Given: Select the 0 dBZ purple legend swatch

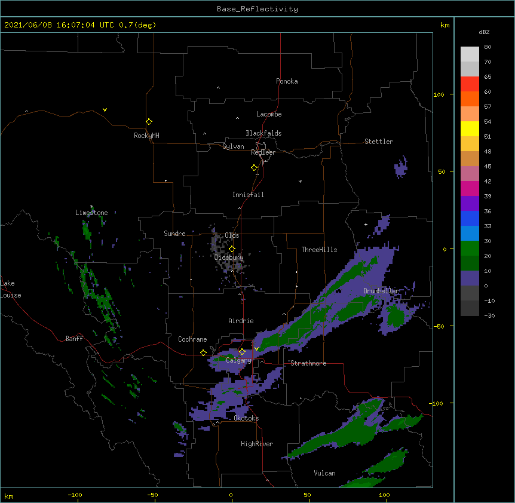Looking at the screenshot, I should [470, 278].
